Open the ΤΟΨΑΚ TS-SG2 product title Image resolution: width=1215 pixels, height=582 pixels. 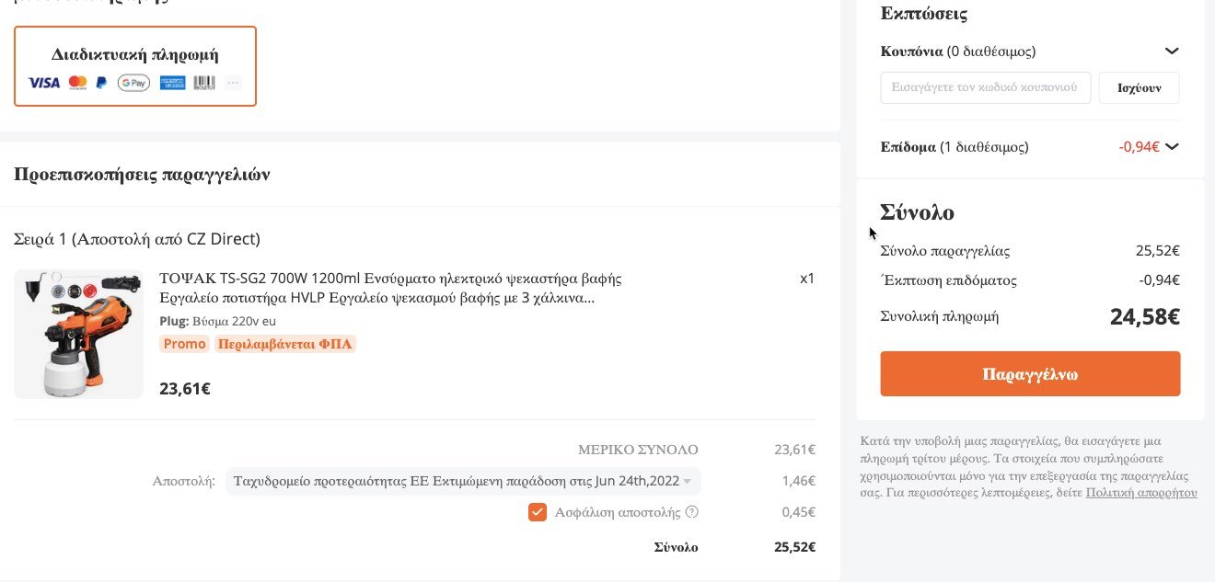pyautogui.click(x=390, y=288)
